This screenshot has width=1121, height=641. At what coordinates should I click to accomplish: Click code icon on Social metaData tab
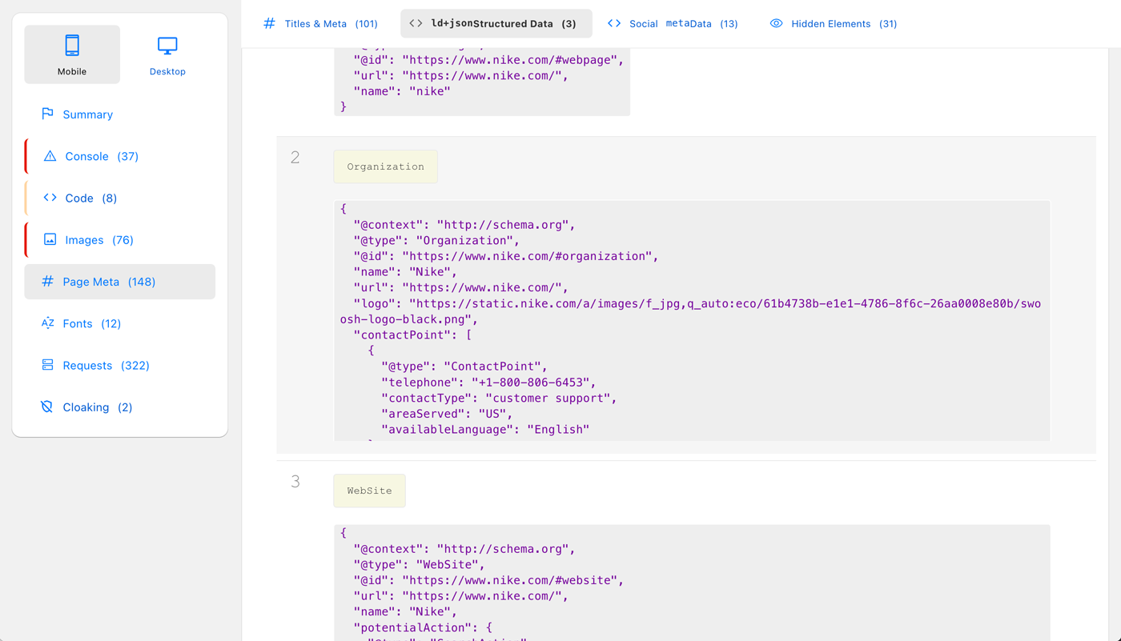click(614, 23)
